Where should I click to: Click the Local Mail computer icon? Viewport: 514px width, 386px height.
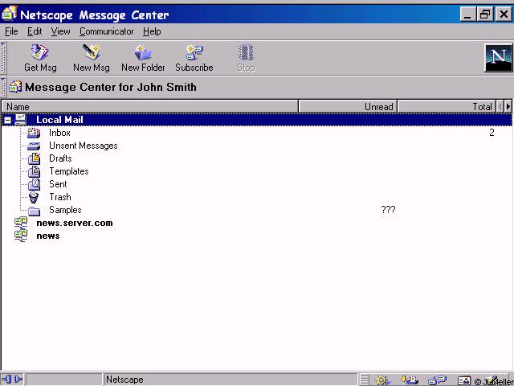pyautogui.click(x=21, y=120)
